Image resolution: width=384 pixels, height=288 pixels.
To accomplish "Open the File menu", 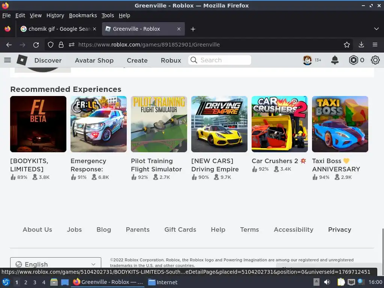I will pos(6,15).
